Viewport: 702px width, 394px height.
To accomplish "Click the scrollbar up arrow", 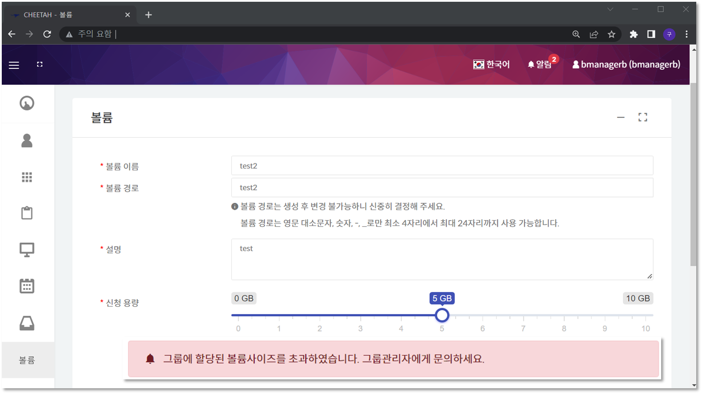I will (x=694, y=49).
